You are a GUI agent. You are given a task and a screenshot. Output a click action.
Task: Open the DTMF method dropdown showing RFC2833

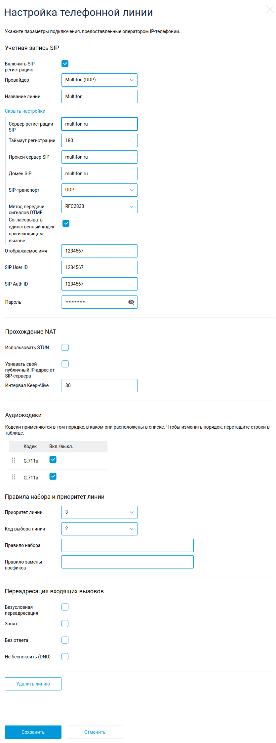click(99, 207)
